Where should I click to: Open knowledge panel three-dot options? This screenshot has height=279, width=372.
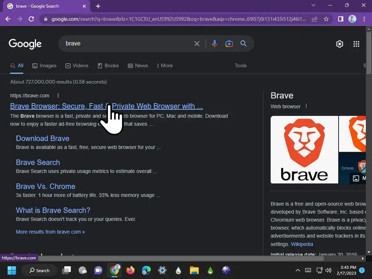(306, 106)
